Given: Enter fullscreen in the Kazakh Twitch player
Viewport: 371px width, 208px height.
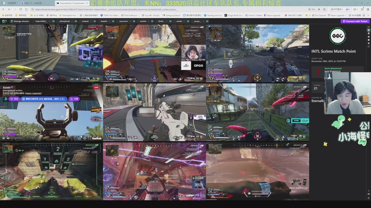Looking at the screenshot, I should click(x=90, y=138).
